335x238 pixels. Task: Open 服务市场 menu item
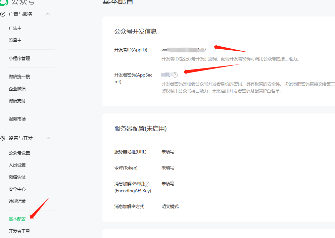click(17, 119)
